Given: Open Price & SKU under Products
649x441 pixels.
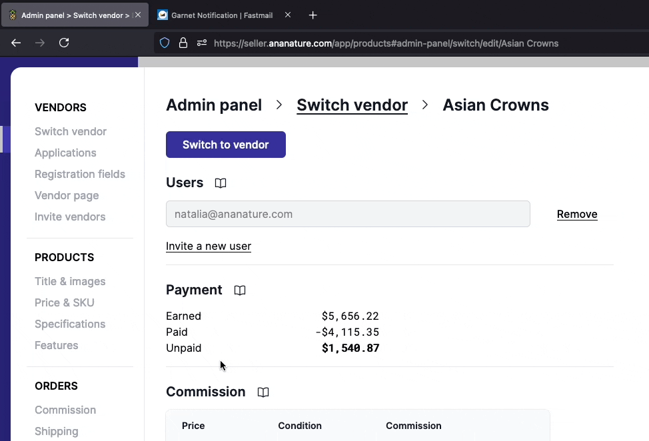Looking at the screenshot, I should click(64, 302).
